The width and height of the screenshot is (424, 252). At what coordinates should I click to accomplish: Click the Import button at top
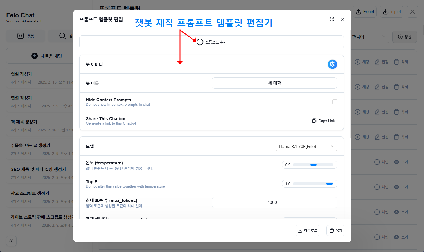(392, 12)
